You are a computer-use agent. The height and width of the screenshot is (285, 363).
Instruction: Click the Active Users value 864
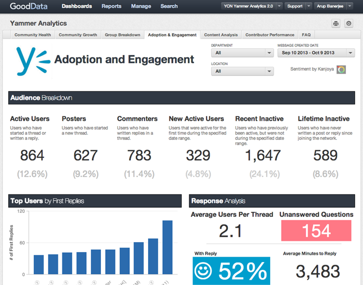(32, 155)
